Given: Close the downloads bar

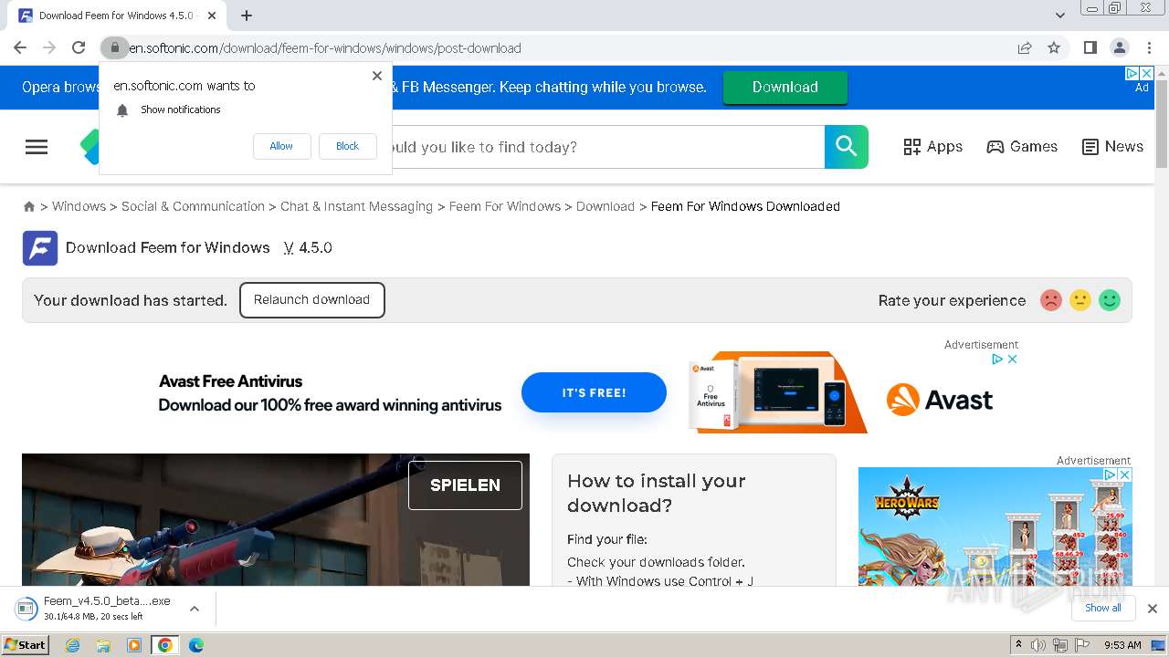Looking at the screenshot, I should [x=1153, y=609].
